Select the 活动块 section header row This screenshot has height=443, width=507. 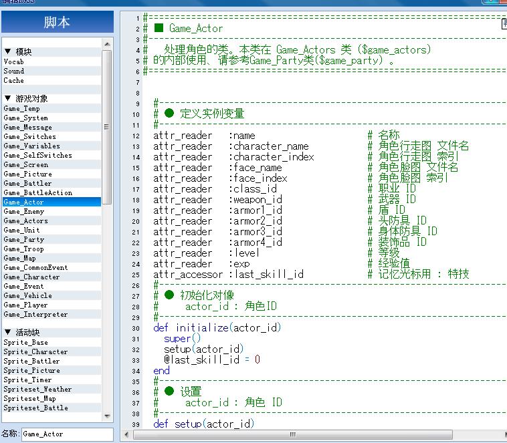52,333
